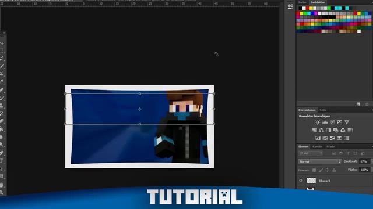Viewport: 373px width, 209px height.
Task: Select the Brush tool
Action: tap(2, 98)
